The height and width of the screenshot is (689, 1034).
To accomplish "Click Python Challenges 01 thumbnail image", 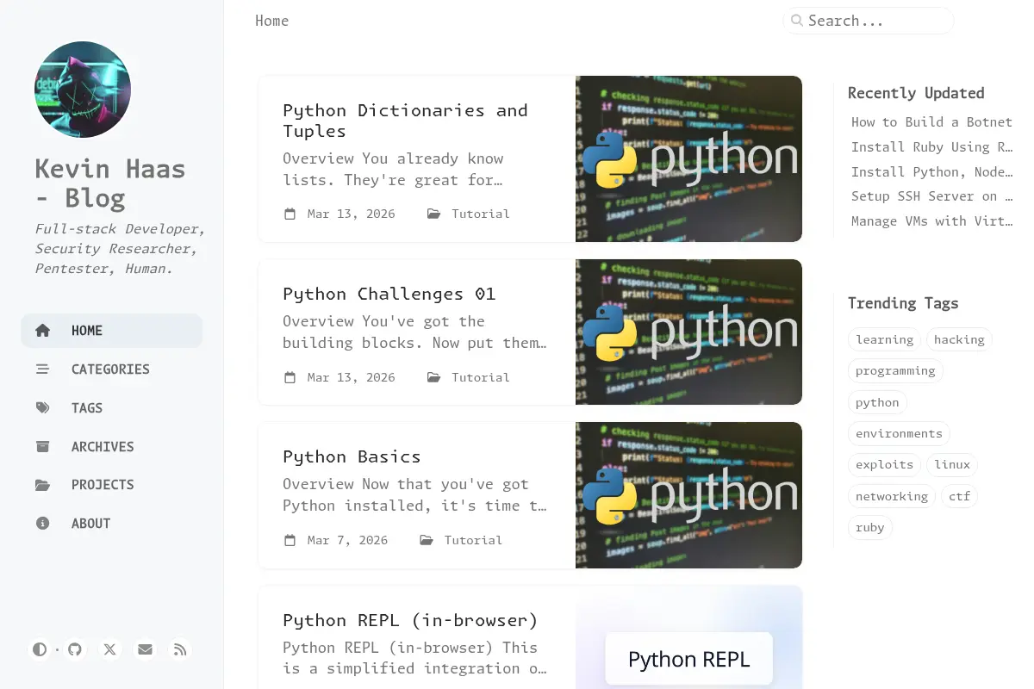I will click(x=688, y=332).
